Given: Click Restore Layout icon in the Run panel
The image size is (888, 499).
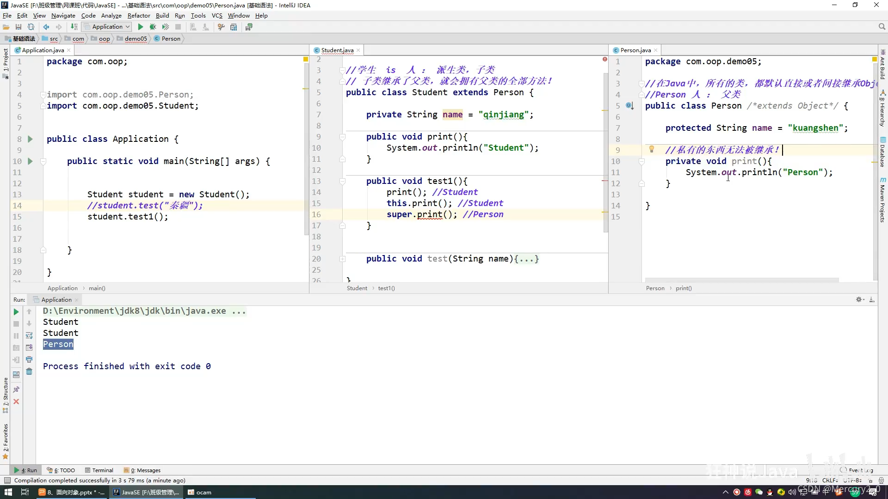Looking at the screenshot, I should (x=16, y=375).
